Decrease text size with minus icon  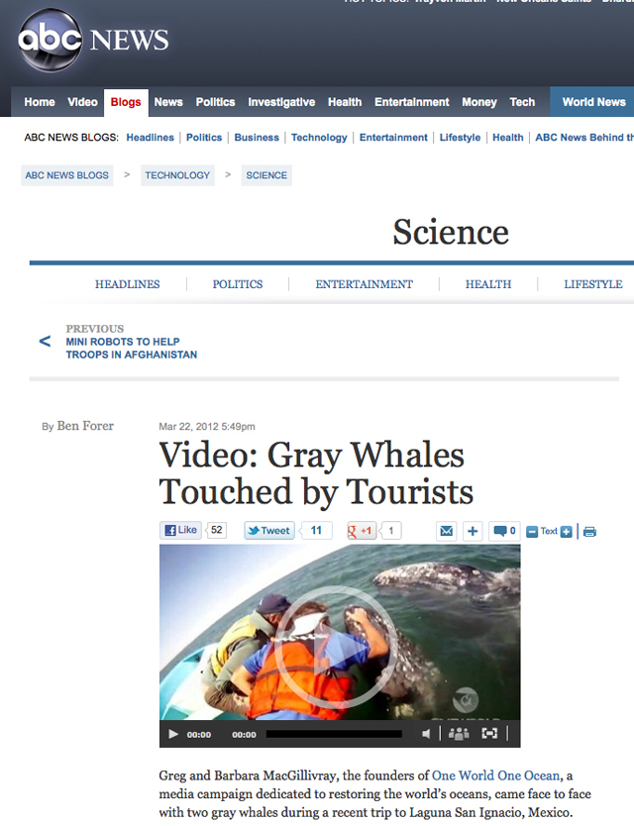(x=532, y=532)
